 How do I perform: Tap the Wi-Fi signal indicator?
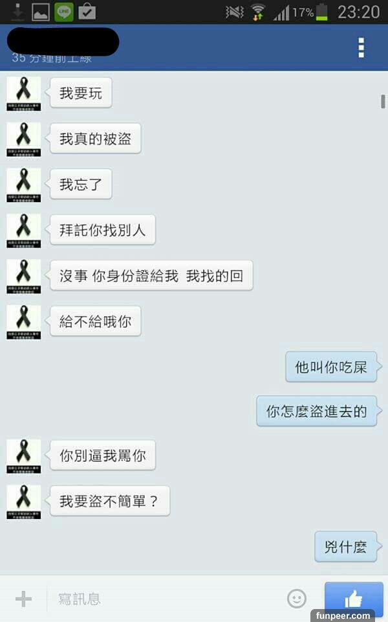[x=258, y=12]
